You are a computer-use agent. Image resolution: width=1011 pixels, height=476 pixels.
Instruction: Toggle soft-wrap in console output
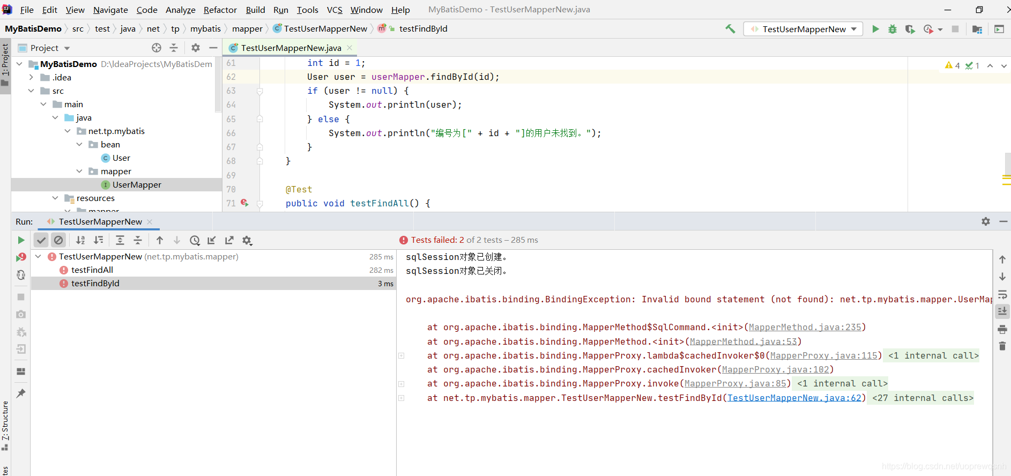tap(1002, 294)
